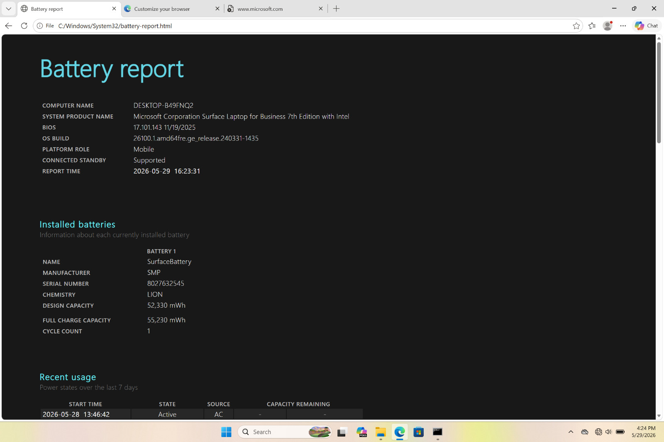Go back using the browser back arrow

pyautogui.click(x=8, y=26)
